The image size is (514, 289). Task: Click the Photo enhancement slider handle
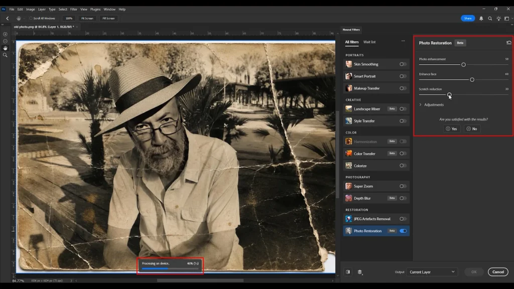(463, 65)
